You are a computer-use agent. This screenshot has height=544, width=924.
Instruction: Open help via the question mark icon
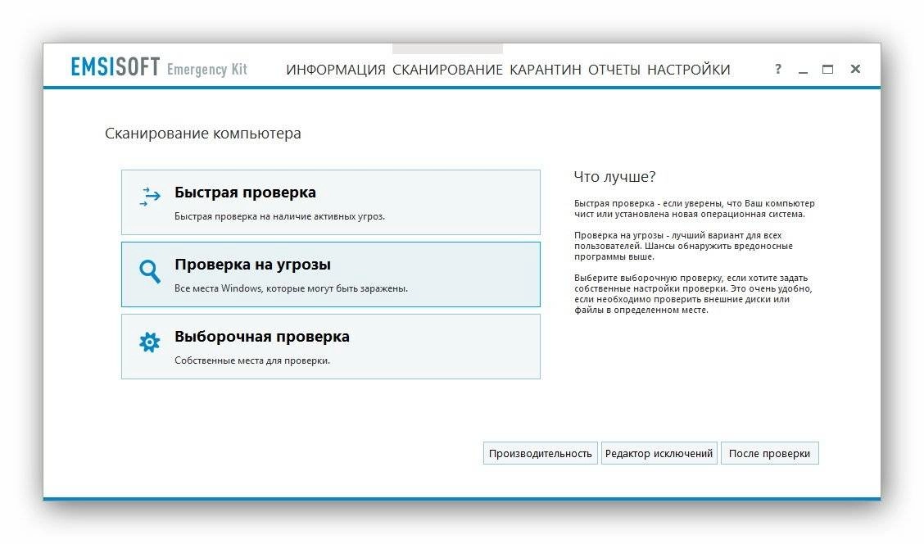(x=778, y=69)
